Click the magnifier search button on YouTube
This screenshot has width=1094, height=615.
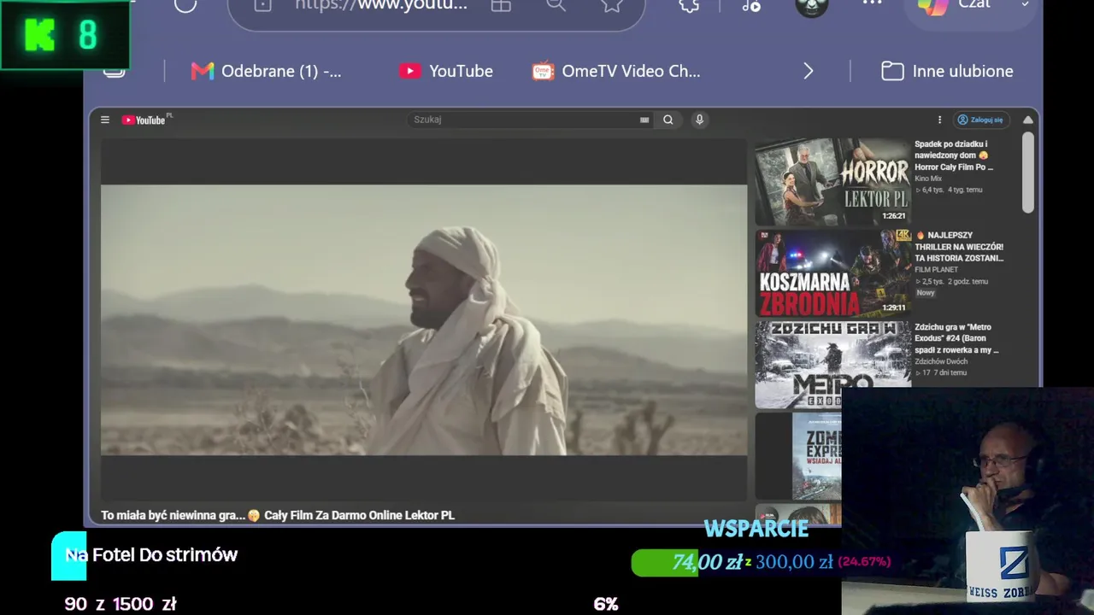[668, 120]
